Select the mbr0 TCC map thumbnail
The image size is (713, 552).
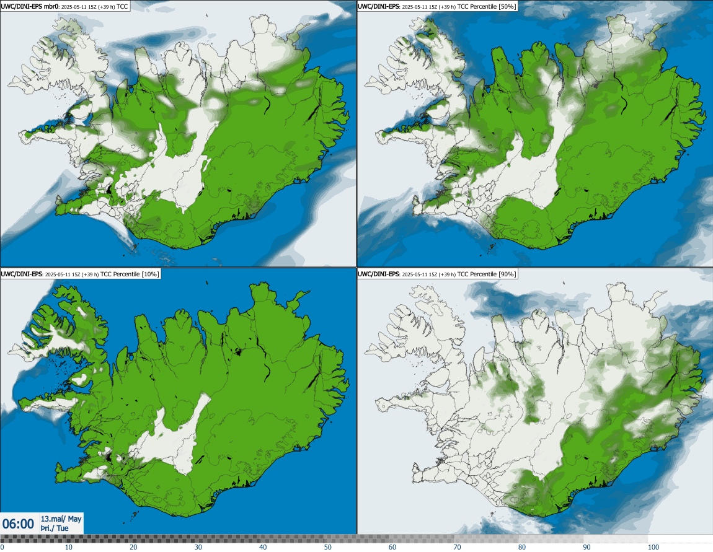tap(178, 134)
